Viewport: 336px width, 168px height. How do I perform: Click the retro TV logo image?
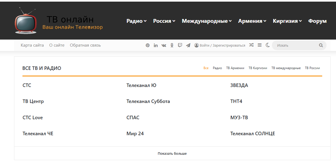point(26,21)
